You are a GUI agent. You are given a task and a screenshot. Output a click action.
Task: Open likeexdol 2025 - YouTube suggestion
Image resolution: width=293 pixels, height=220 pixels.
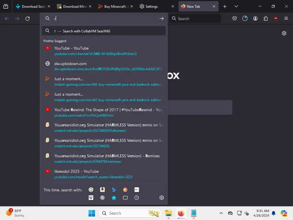point(104,174)
